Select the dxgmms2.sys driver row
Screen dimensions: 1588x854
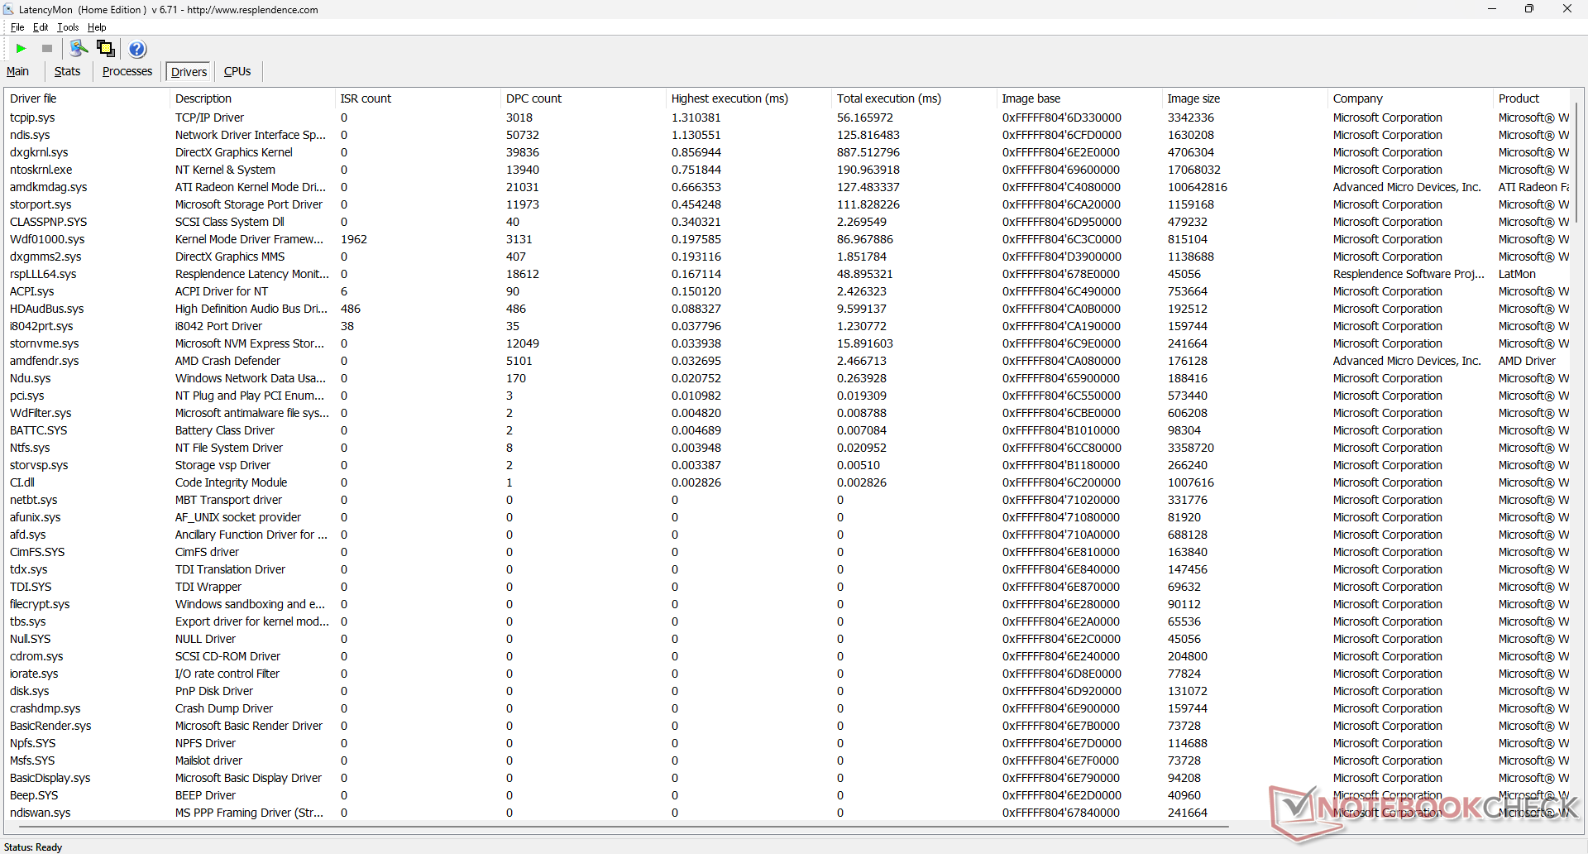click(788, 257)
